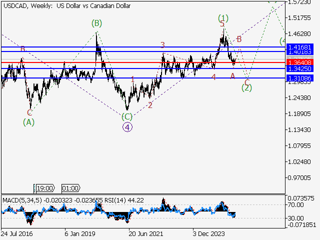This screenshot has height=240, width=320.
Task: Select the green (1) wave peak label
Action: pyautogui.click(x=223, y=18)
